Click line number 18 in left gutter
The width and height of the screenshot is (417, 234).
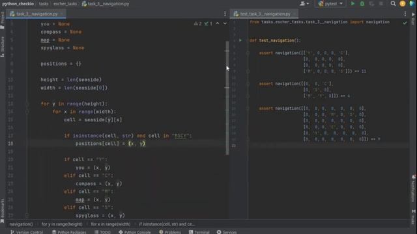[x=10, y=144]
